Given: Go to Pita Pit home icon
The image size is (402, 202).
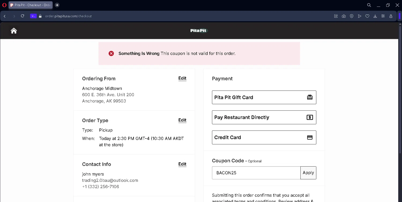Looking at the screenshot, I should [x=14, y=31].
